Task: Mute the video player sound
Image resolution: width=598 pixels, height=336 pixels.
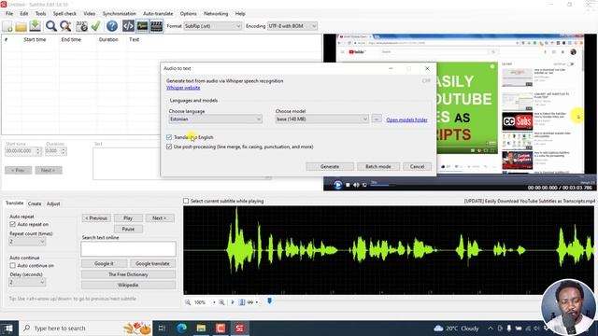Action: tap(356, 185)
